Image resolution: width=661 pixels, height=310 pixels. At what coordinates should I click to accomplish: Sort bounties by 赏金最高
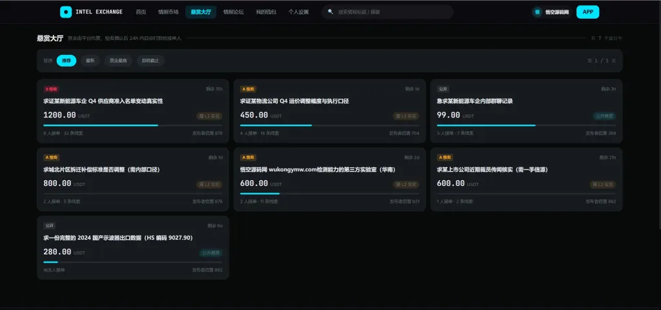(x=118, y=61)
